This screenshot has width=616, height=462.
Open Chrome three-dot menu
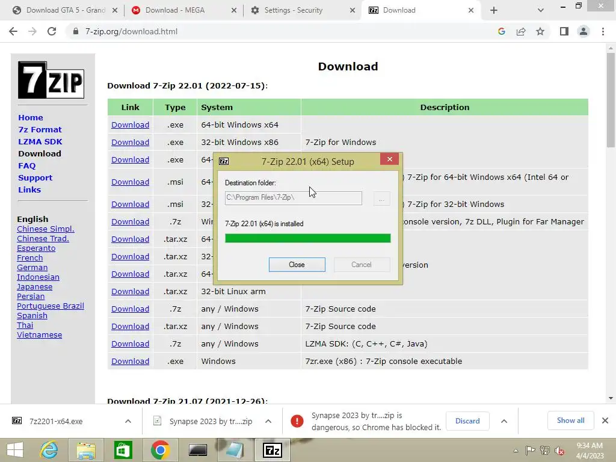pos(603,31)
